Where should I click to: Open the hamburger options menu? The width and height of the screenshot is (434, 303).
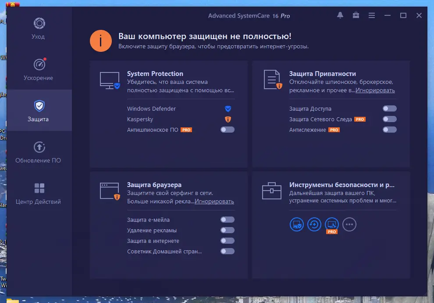371,15
